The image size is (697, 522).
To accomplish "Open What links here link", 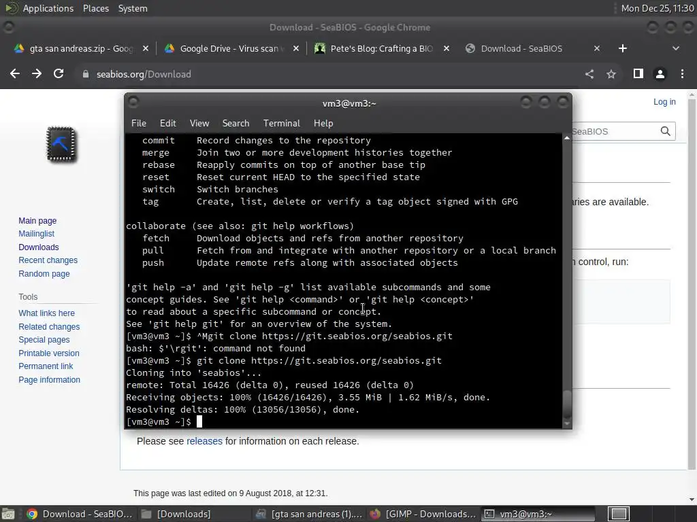I will tap(47, 313).
